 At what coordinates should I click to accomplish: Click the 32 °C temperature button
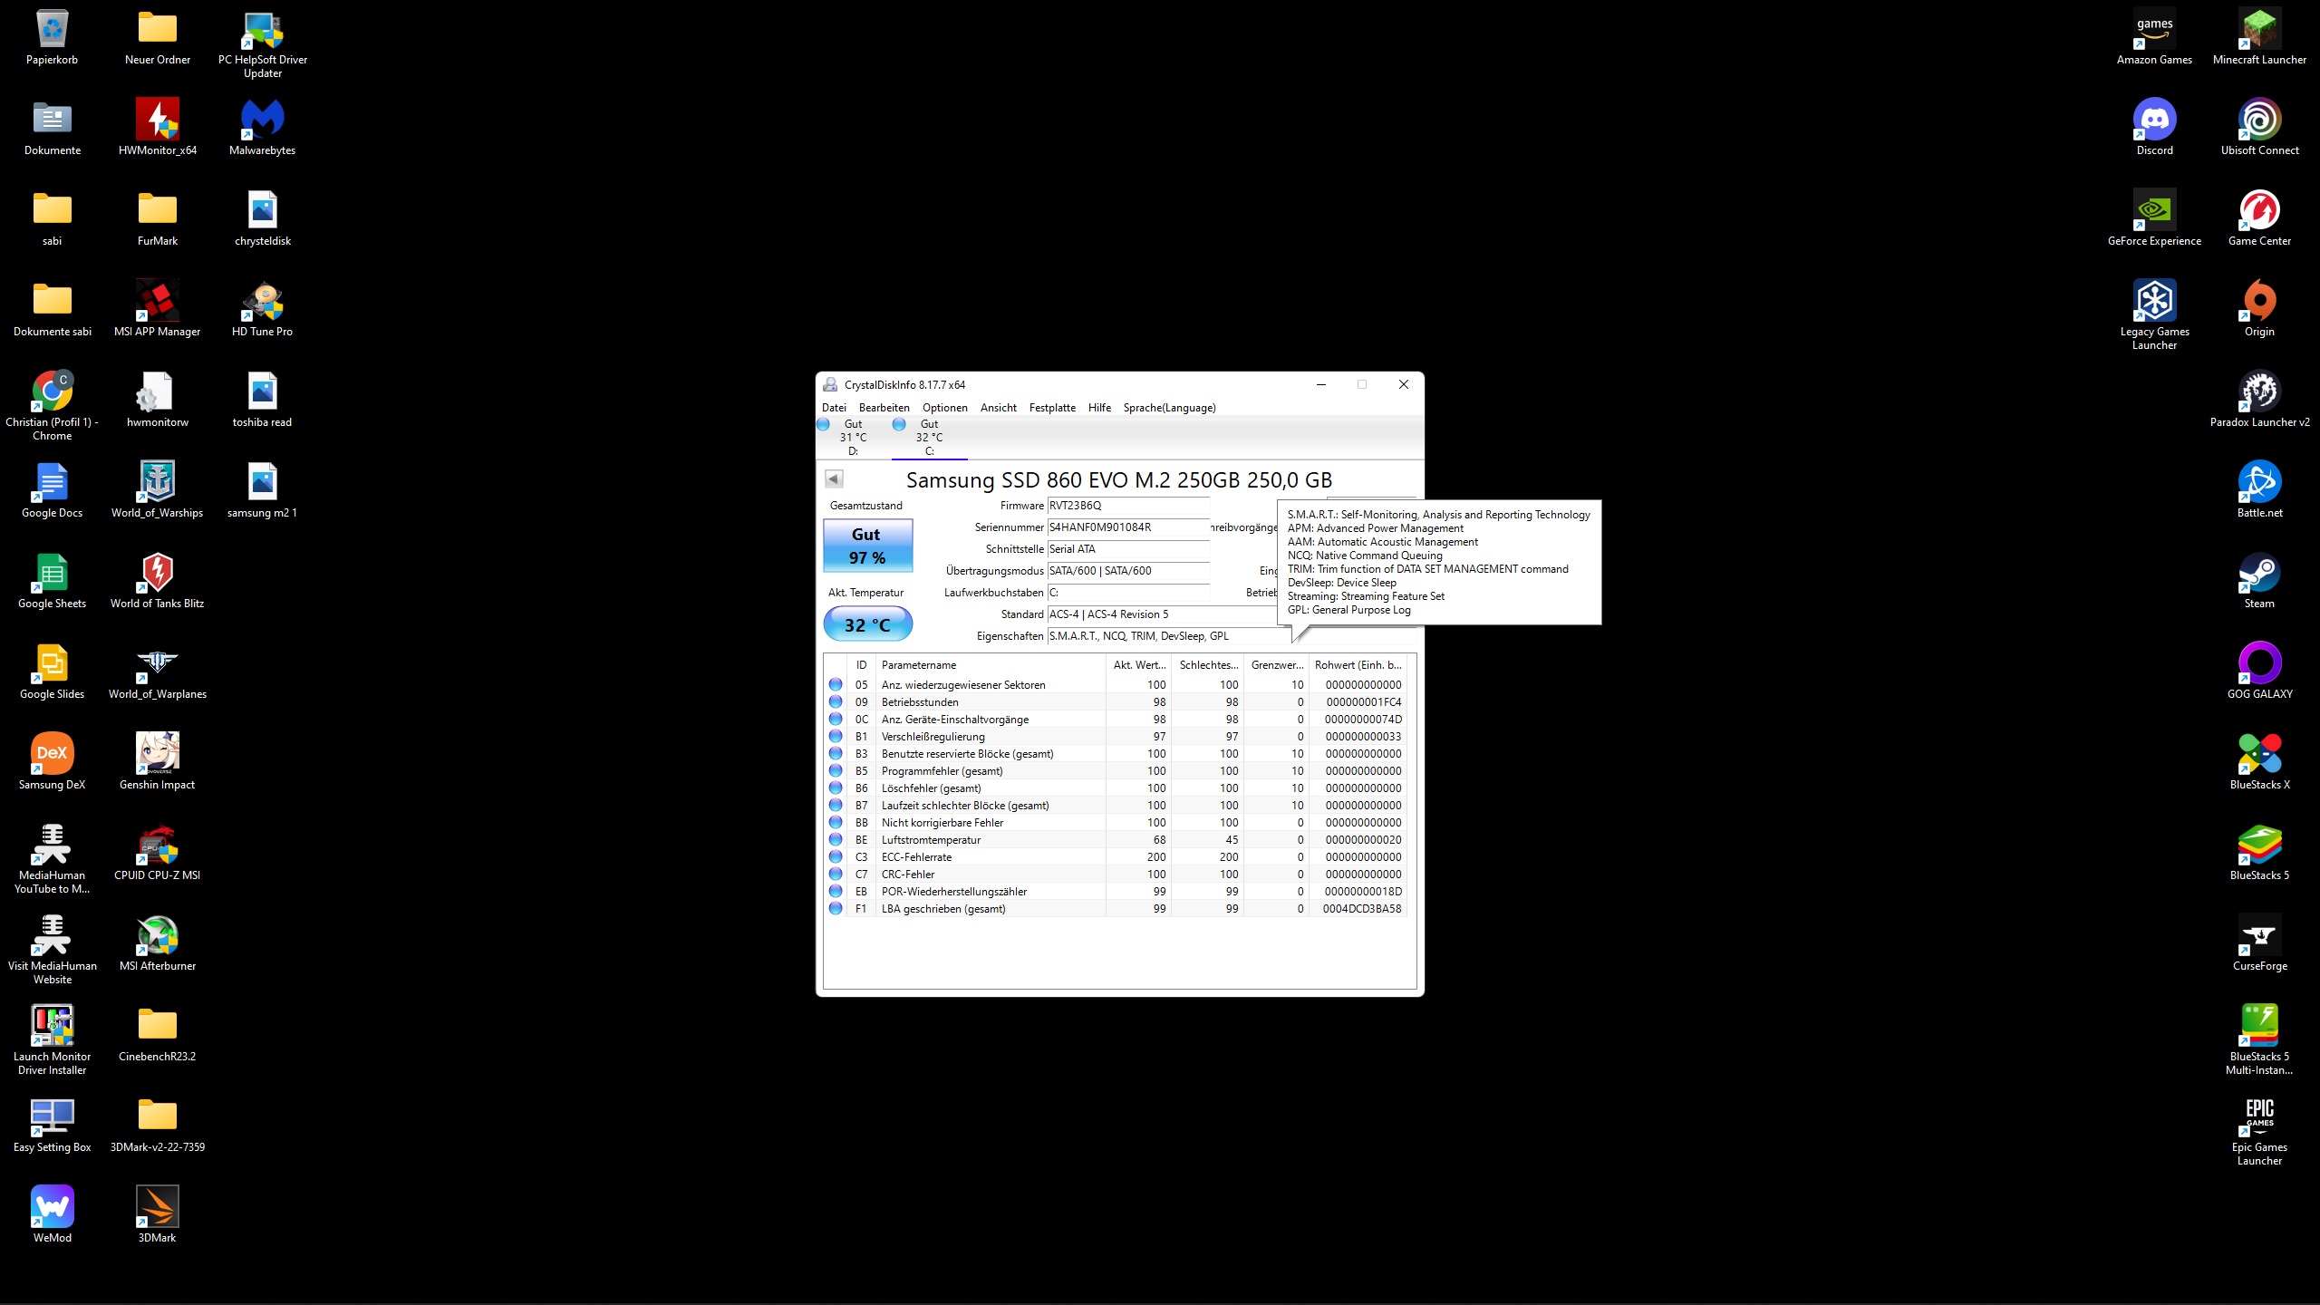(867, 624)
